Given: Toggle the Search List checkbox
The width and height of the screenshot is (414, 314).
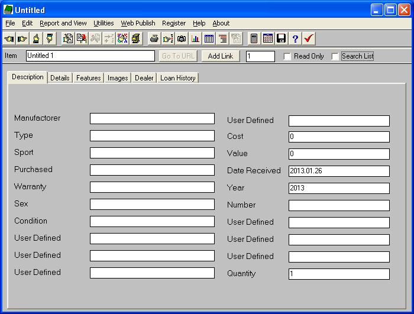Looking at the screenshot, I should (335, 57).
